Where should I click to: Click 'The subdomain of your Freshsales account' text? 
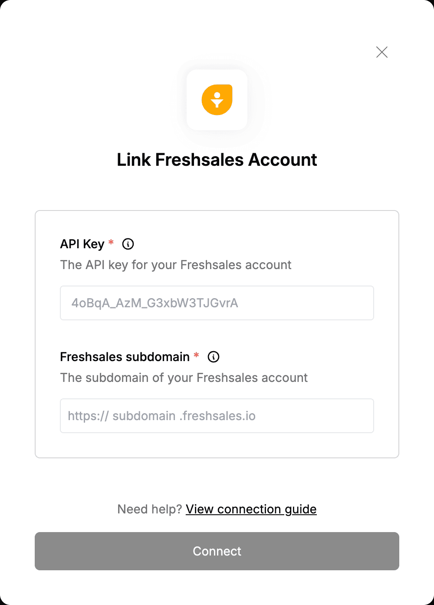pyautogui.click(x=184, y=378)
